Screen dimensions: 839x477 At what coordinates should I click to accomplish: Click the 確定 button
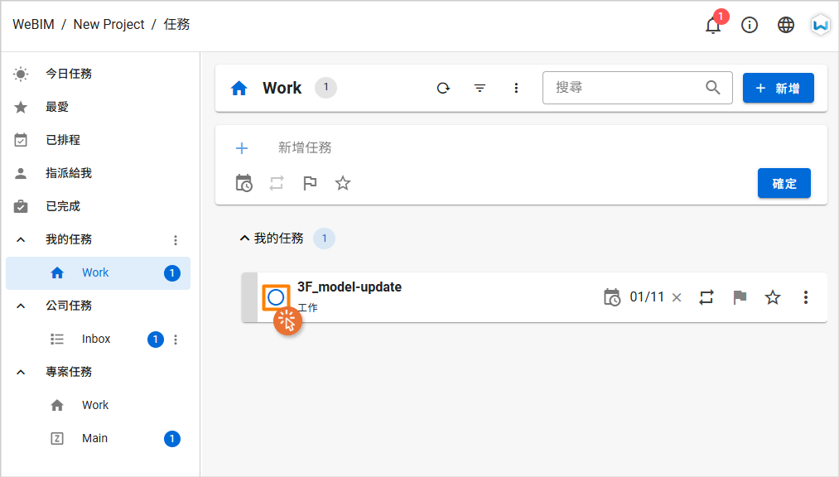tap(784, 183)
